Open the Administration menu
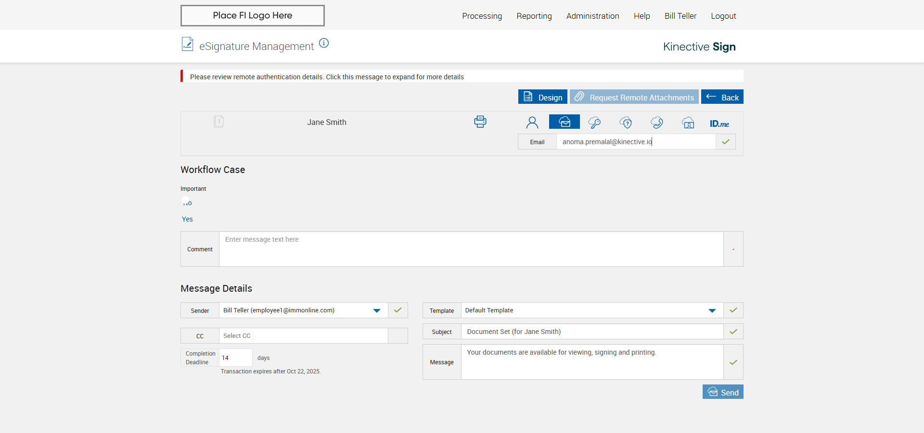924x433 pixels. (592, 16)
